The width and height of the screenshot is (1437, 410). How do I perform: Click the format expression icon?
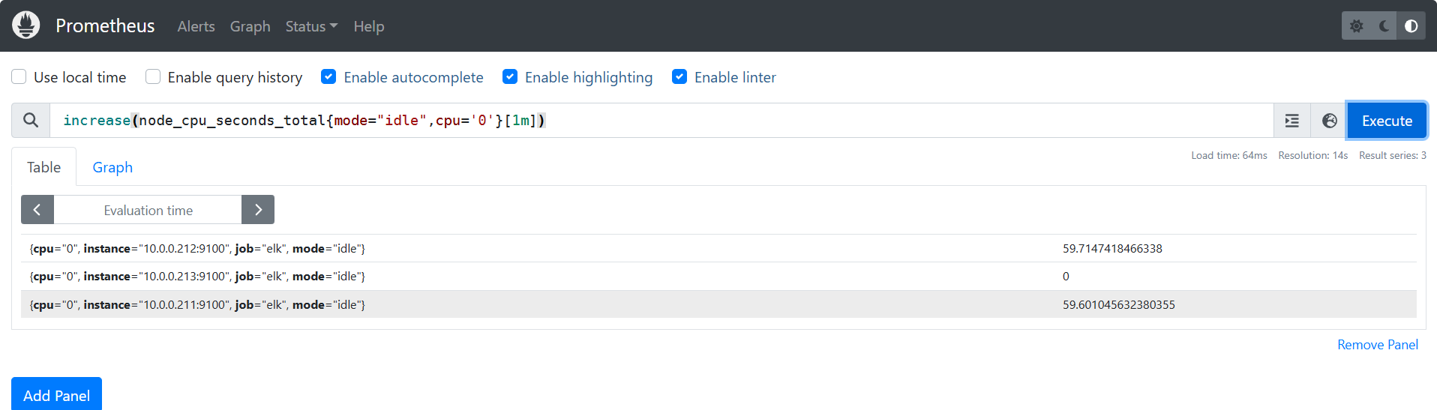tap(1292, 121)
